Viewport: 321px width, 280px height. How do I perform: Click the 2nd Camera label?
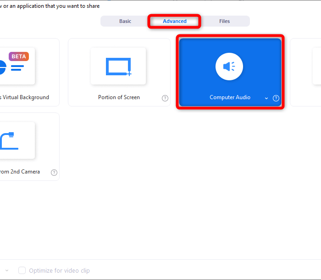pos(20,172)
